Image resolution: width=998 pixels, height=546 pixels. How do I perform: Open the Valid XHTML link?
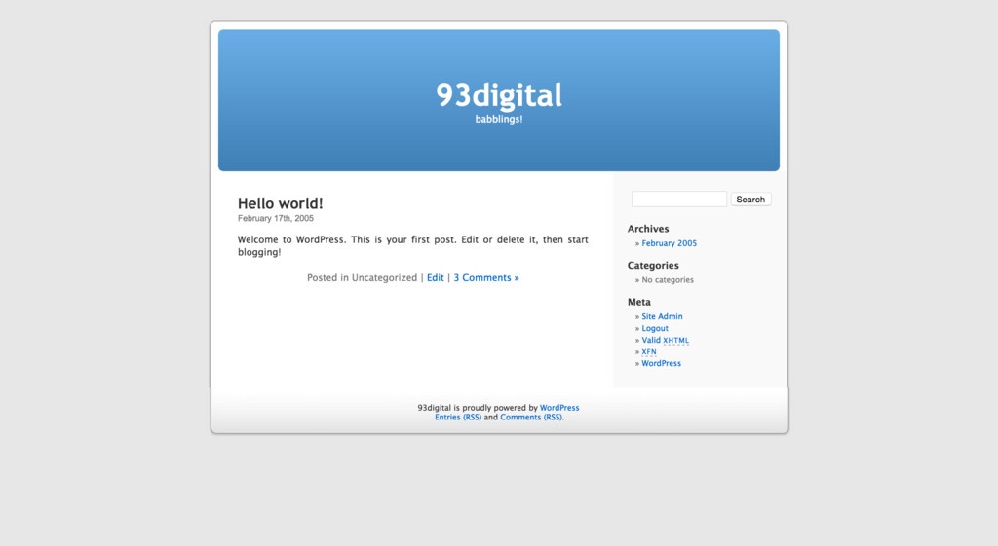pos(665,341)
